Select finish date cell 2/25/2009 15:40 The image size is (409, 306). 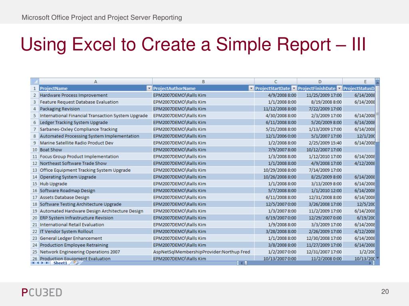320,143
